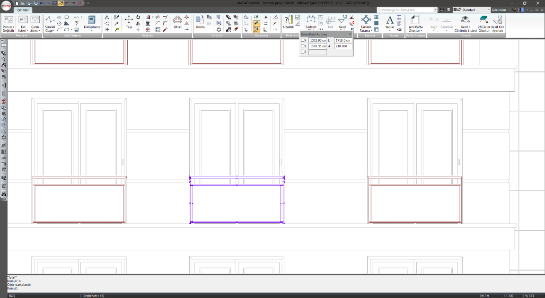Click the Pencere Değiştir icon
The image size is (545, 298).
[x=9, y=22]
